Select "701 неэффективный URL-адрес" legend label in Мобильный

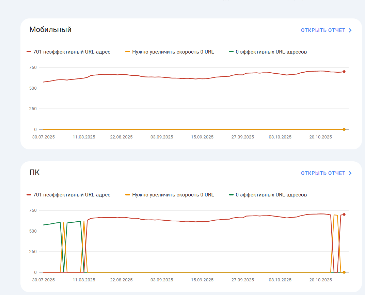(x=72, y=52)
